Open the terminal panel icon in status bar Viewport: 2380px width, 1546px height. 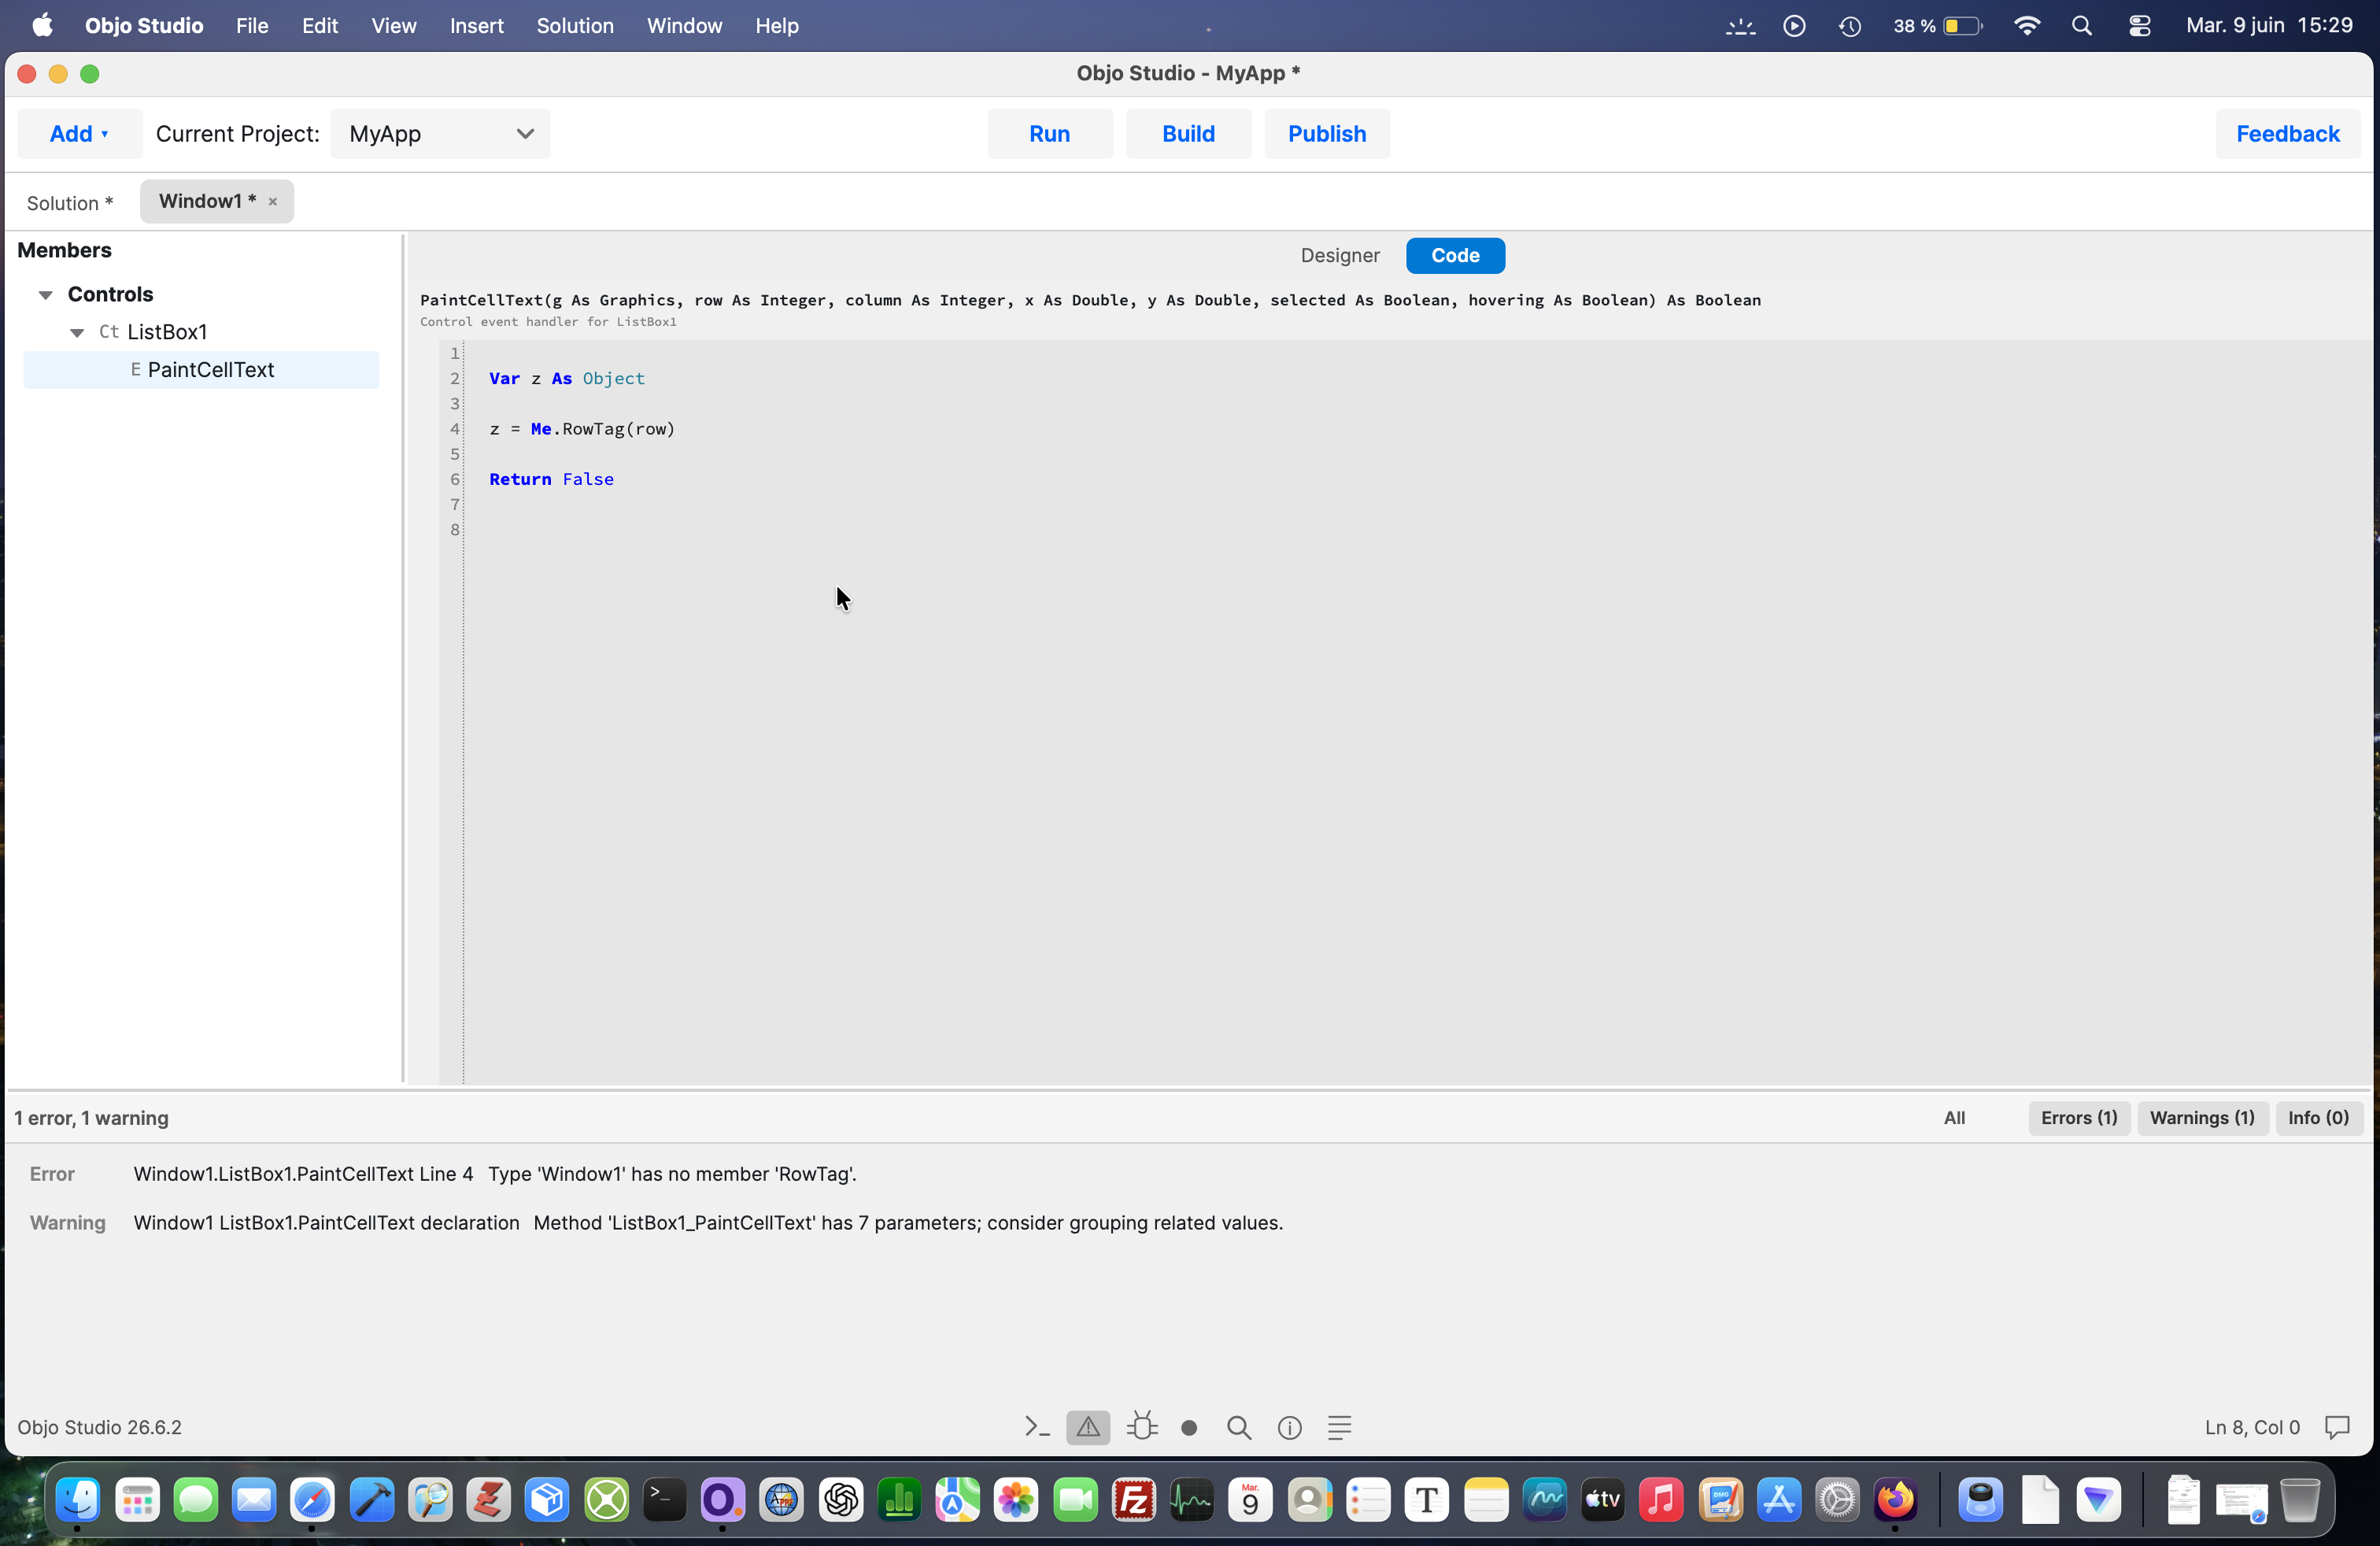pyautogui.click(x=1037, y=1427)
